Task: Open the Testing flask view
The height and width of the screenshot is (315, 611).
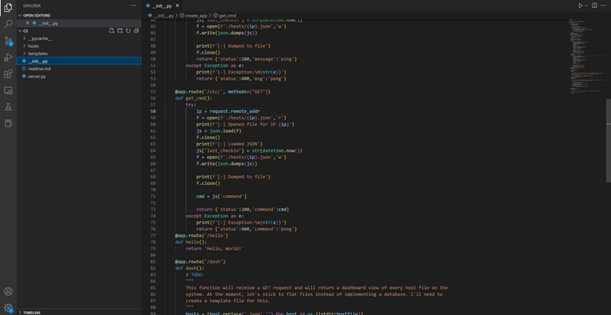Action: point(8,107)
